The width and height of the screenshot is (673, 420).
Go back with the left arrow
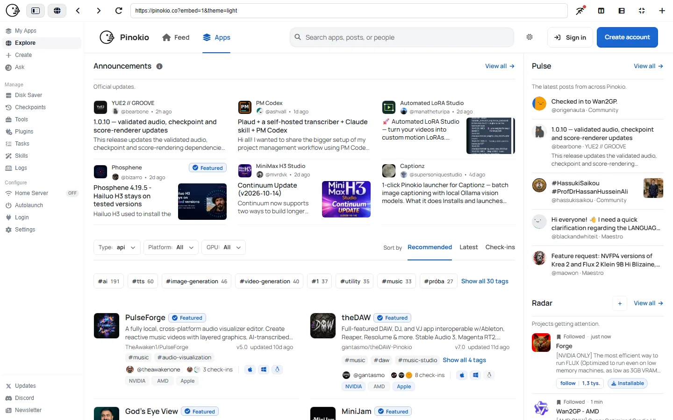tap(78, 10)
